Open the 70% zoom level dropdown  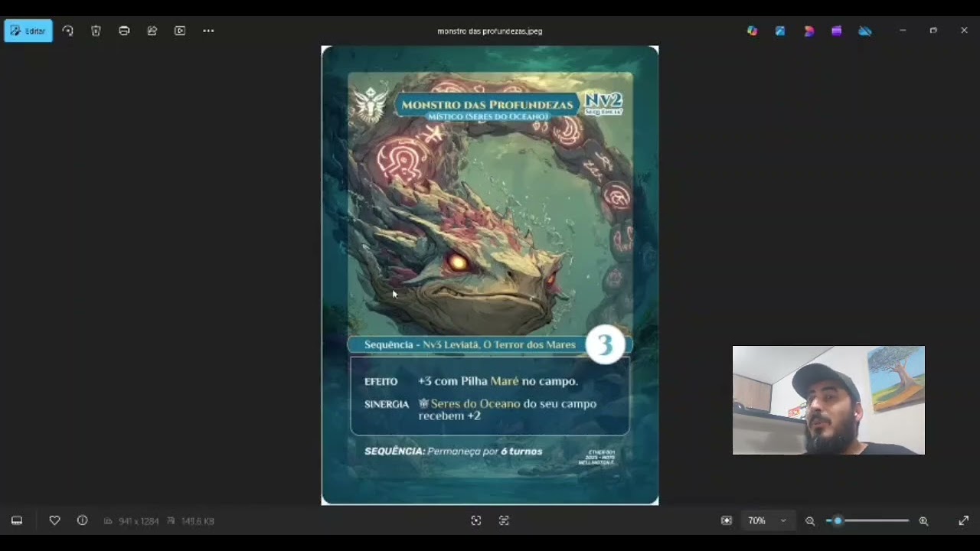click(x=767, y=520)
